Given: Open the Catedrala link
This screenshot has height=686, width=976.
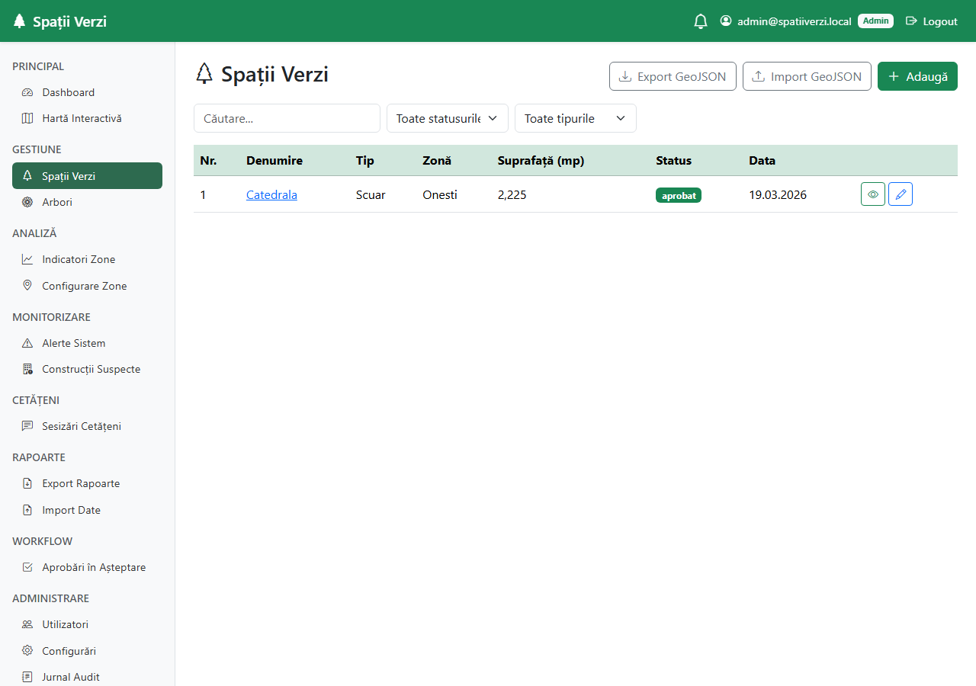Looking at the screenshot, I should pos(271,195).
